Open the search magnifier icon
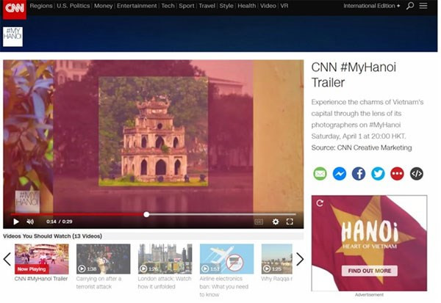The width and height of the screenshot is (441, 303). coord(410,6)
